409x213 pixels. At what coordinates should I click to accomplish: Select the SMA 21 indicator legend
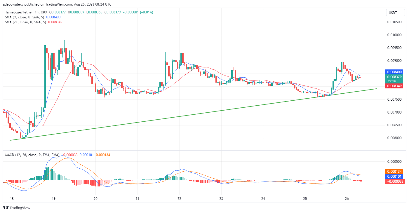26,22
